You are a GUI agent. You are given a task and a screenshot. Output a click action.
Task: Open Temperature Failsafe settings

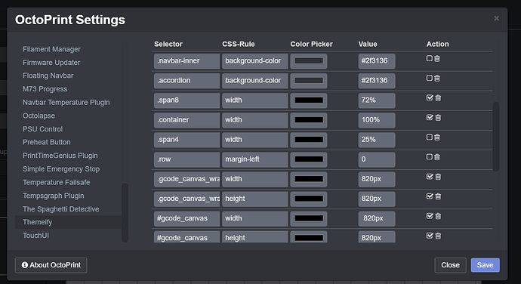pos(56,182)
